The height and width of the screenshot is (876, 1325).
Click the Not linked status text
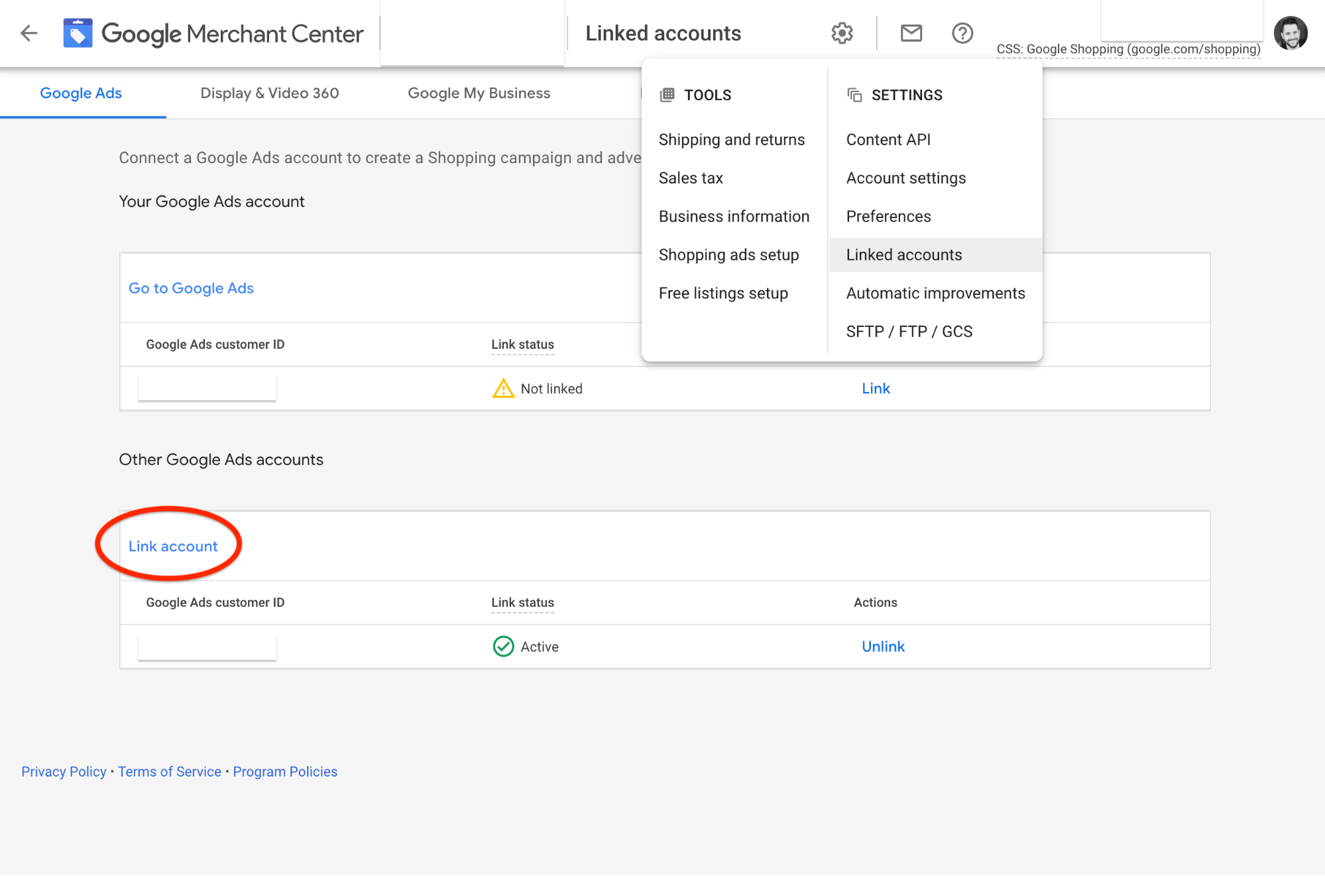pos(551,389)
